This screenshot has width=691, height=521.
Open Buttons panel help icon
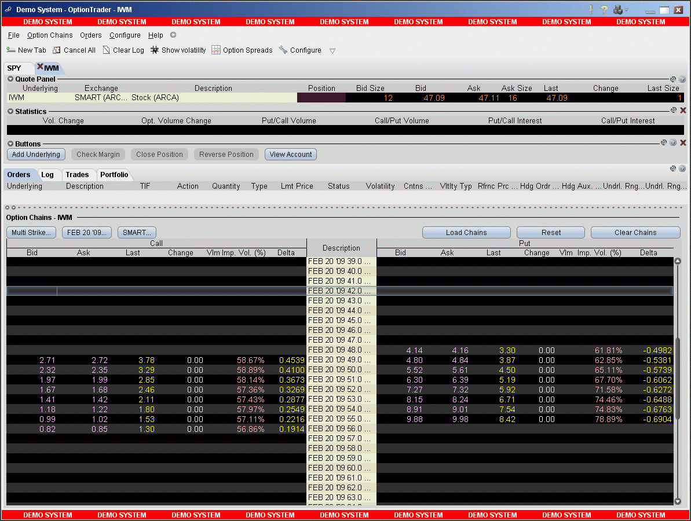pyautogui.click(x=673, y=142)
